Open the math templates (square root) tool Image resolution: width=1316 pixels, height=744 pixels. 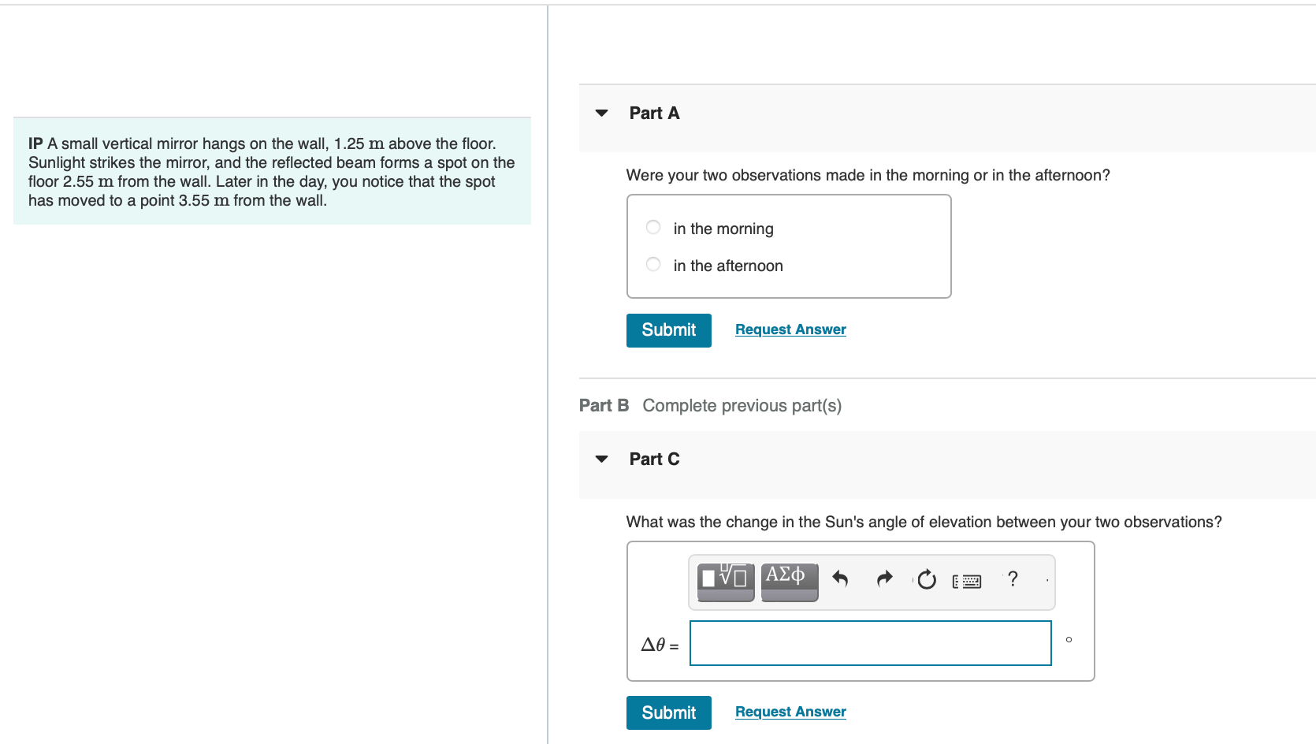(726, 582)
